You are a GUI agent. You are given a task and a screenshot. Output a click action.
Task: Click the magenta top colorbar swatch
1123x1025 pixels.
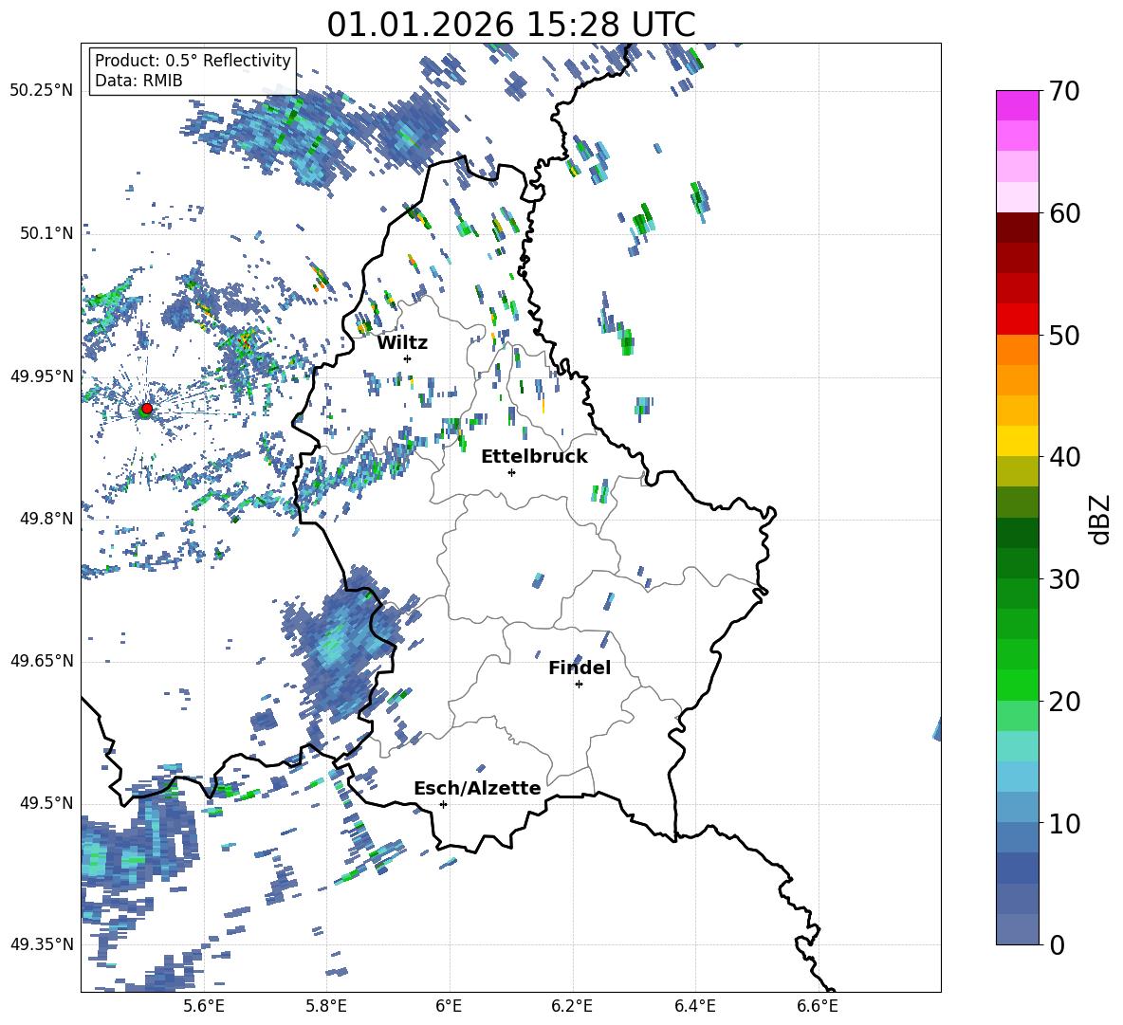tap(1018, 105)
